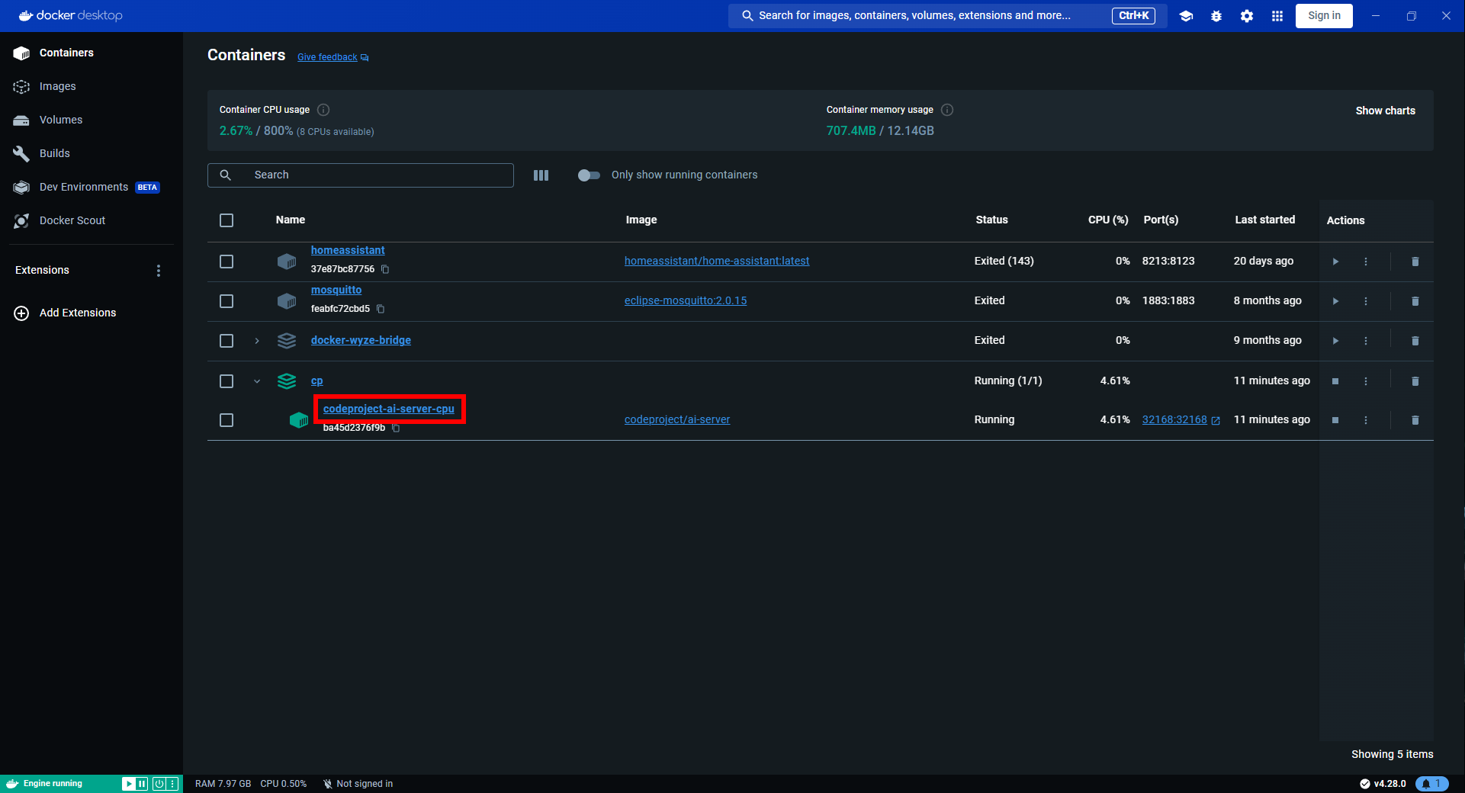Expand the docker-wyze-bridge stack
Image resolution: width=1465 pixels, height=793 pixels.
point(257,341)
